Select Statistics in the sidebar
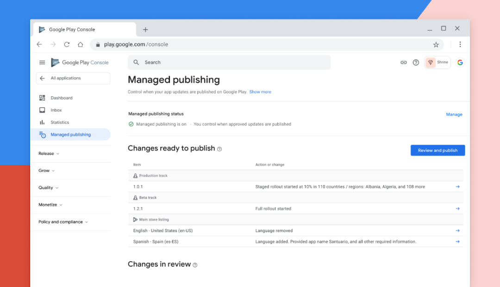The height and width of the screenshot is (287, 500). coord(60,122)
